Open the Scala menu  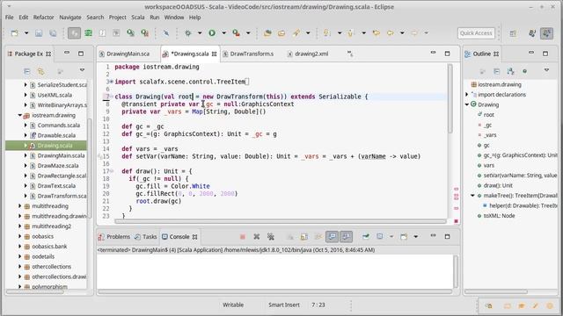tap(137, 18)
